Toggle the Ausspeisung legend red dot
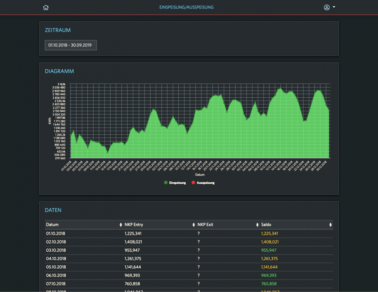 193,183
